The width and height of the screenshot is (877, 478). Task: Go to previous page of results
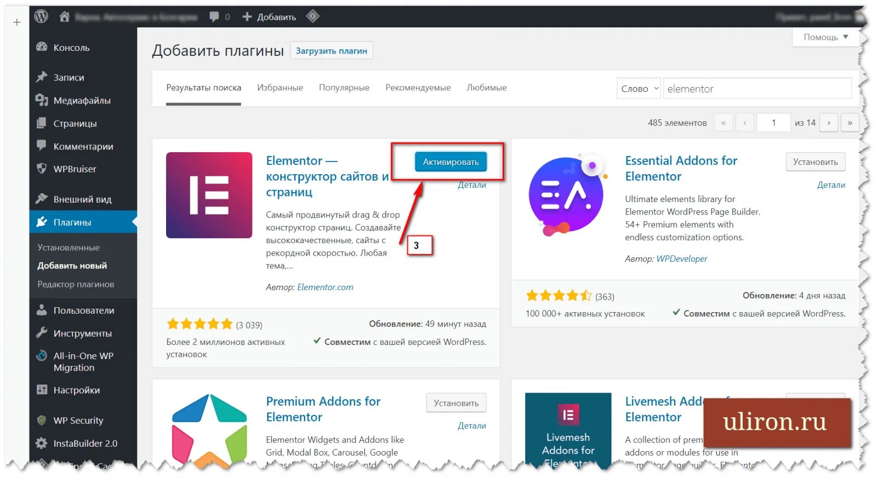(744, 123)
